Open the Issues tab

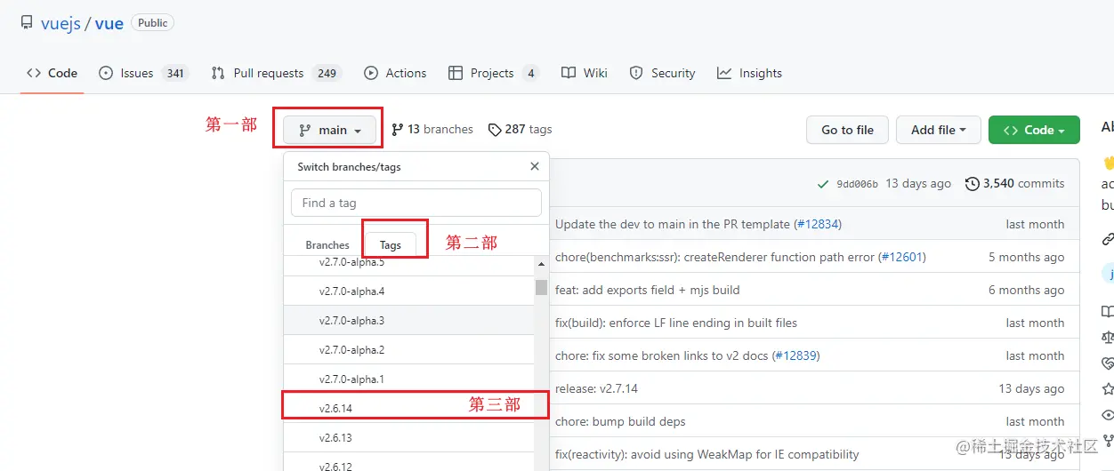pos(143,73)
